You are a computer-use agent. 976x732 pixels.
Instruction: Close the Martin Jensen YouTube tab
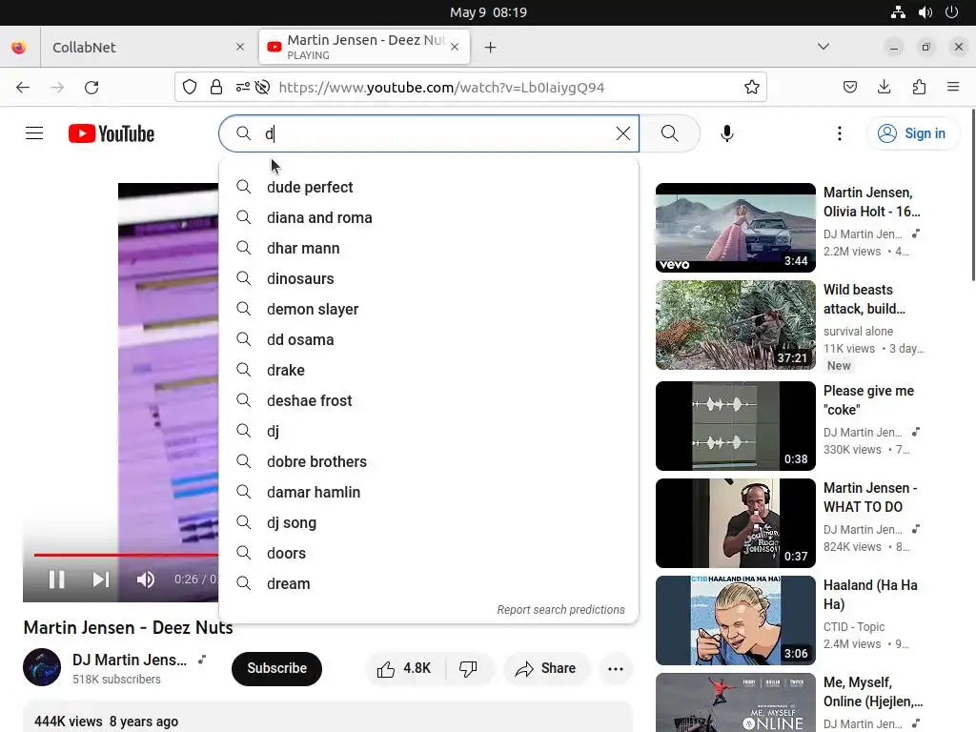(455, 47)
